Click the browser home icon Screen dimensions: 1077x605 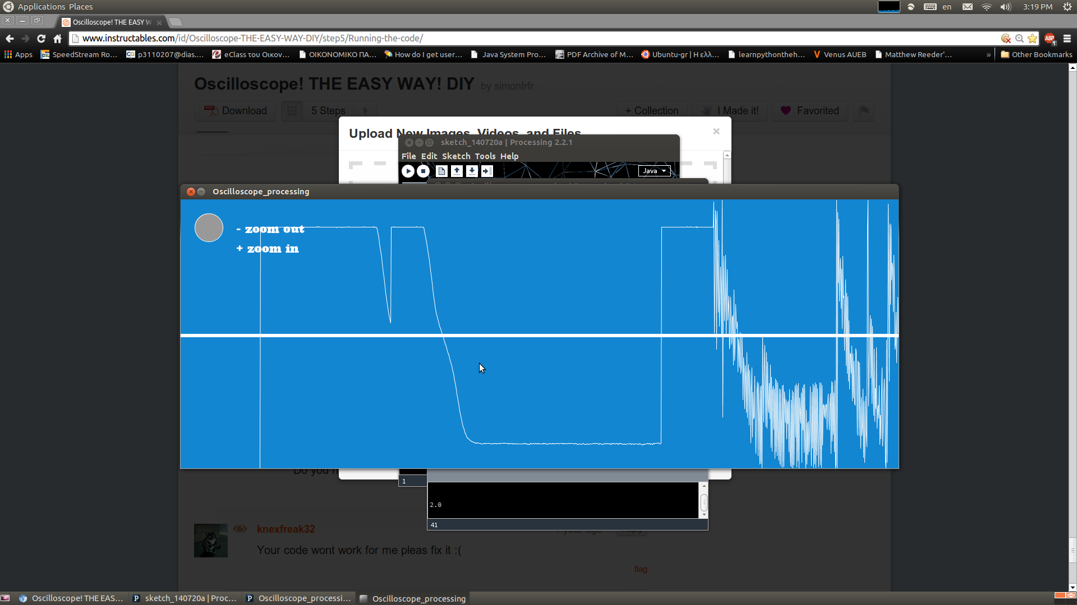pyautogui.click(x=57, y=39)
